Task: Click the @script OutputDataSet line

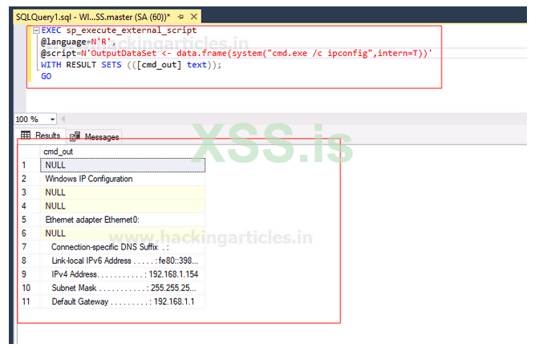Action: tap(237, 54)
